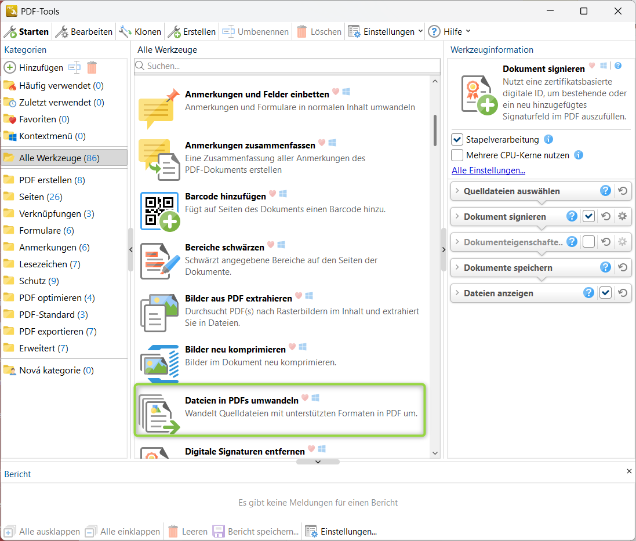Screen dimensions: 636x541
Task: Select the Bereiche schwärzen tool icon
Action: (160, 262)
